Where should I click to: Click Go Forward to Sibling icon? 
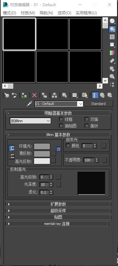click(110, 95)
